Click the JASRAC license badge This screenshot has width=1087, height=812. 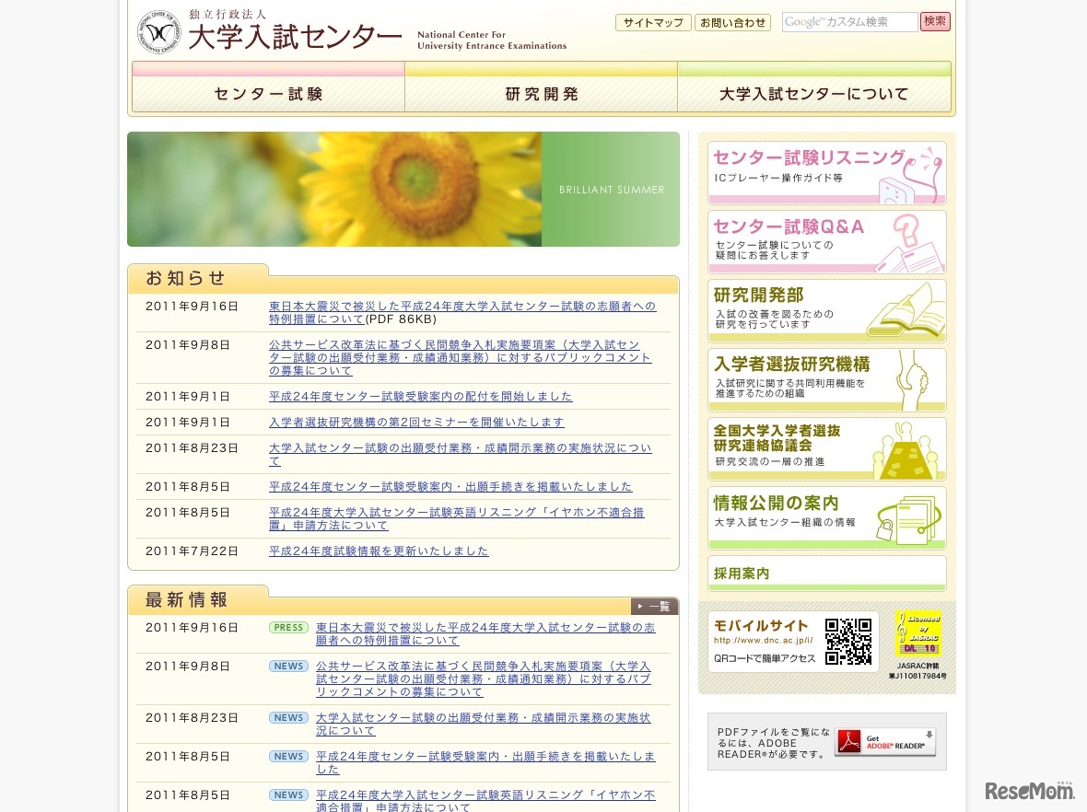(x=919, y=634)
